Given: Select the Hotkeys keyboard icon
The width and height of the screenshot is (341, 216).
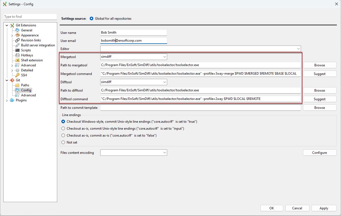Looking at the screenshot, I should pyautogui.click(x=17, y=55).
